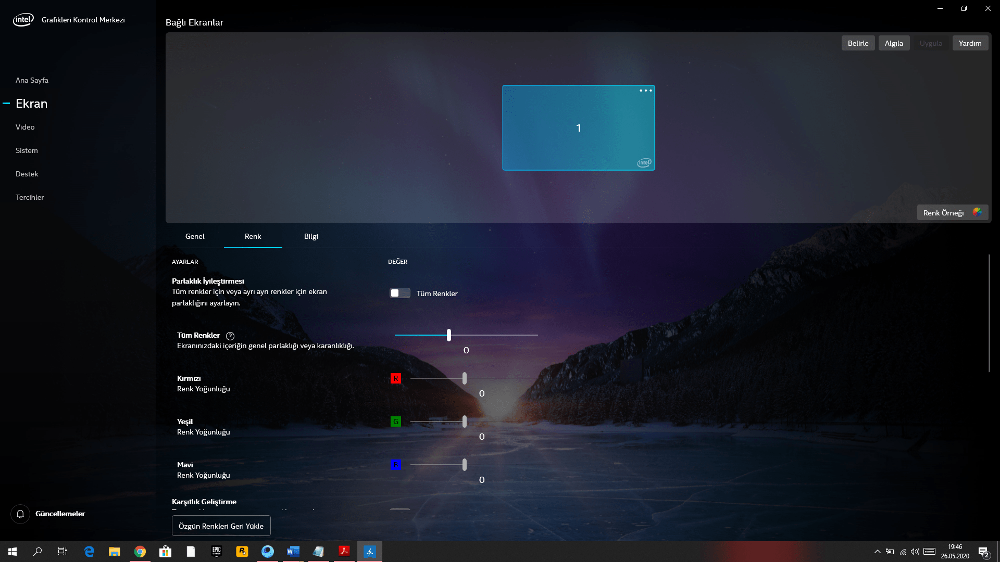Select the display 1 monitor thumbnail
This screenshot has height=562, width=1000.
tap(578, 128)
